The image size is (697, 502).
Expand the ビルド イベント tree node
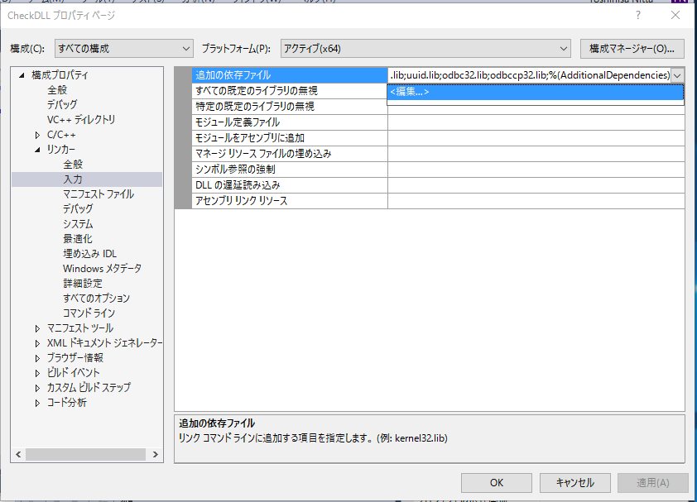click(x=38, y=373)
